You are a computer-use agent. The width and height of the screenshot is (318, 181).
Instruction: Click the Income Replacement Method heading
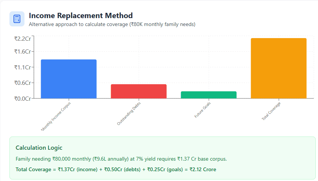pos(81,15)
